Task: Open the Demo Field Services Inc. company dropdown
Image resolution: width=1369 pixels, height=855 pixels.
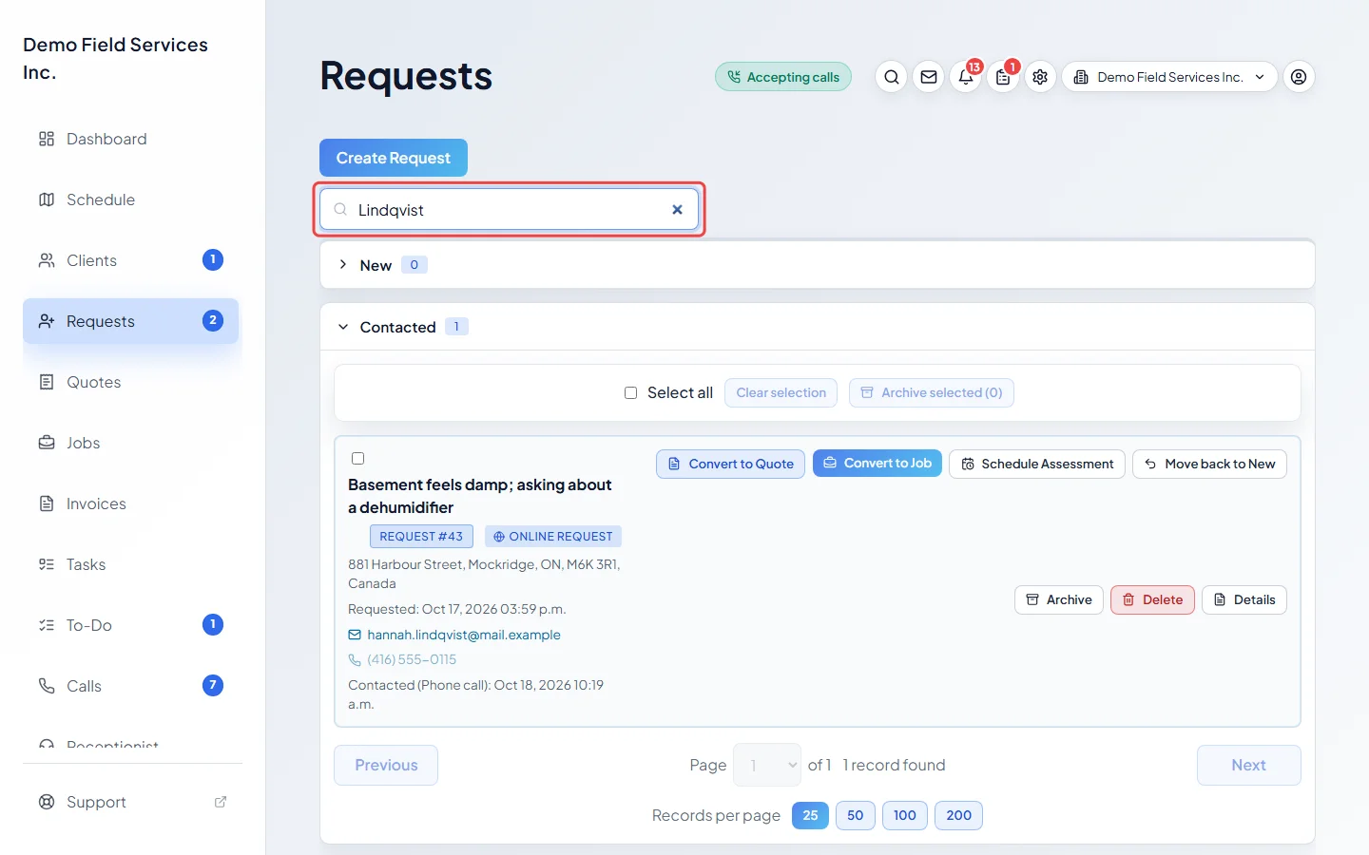Action: [x=1169, y=77]
